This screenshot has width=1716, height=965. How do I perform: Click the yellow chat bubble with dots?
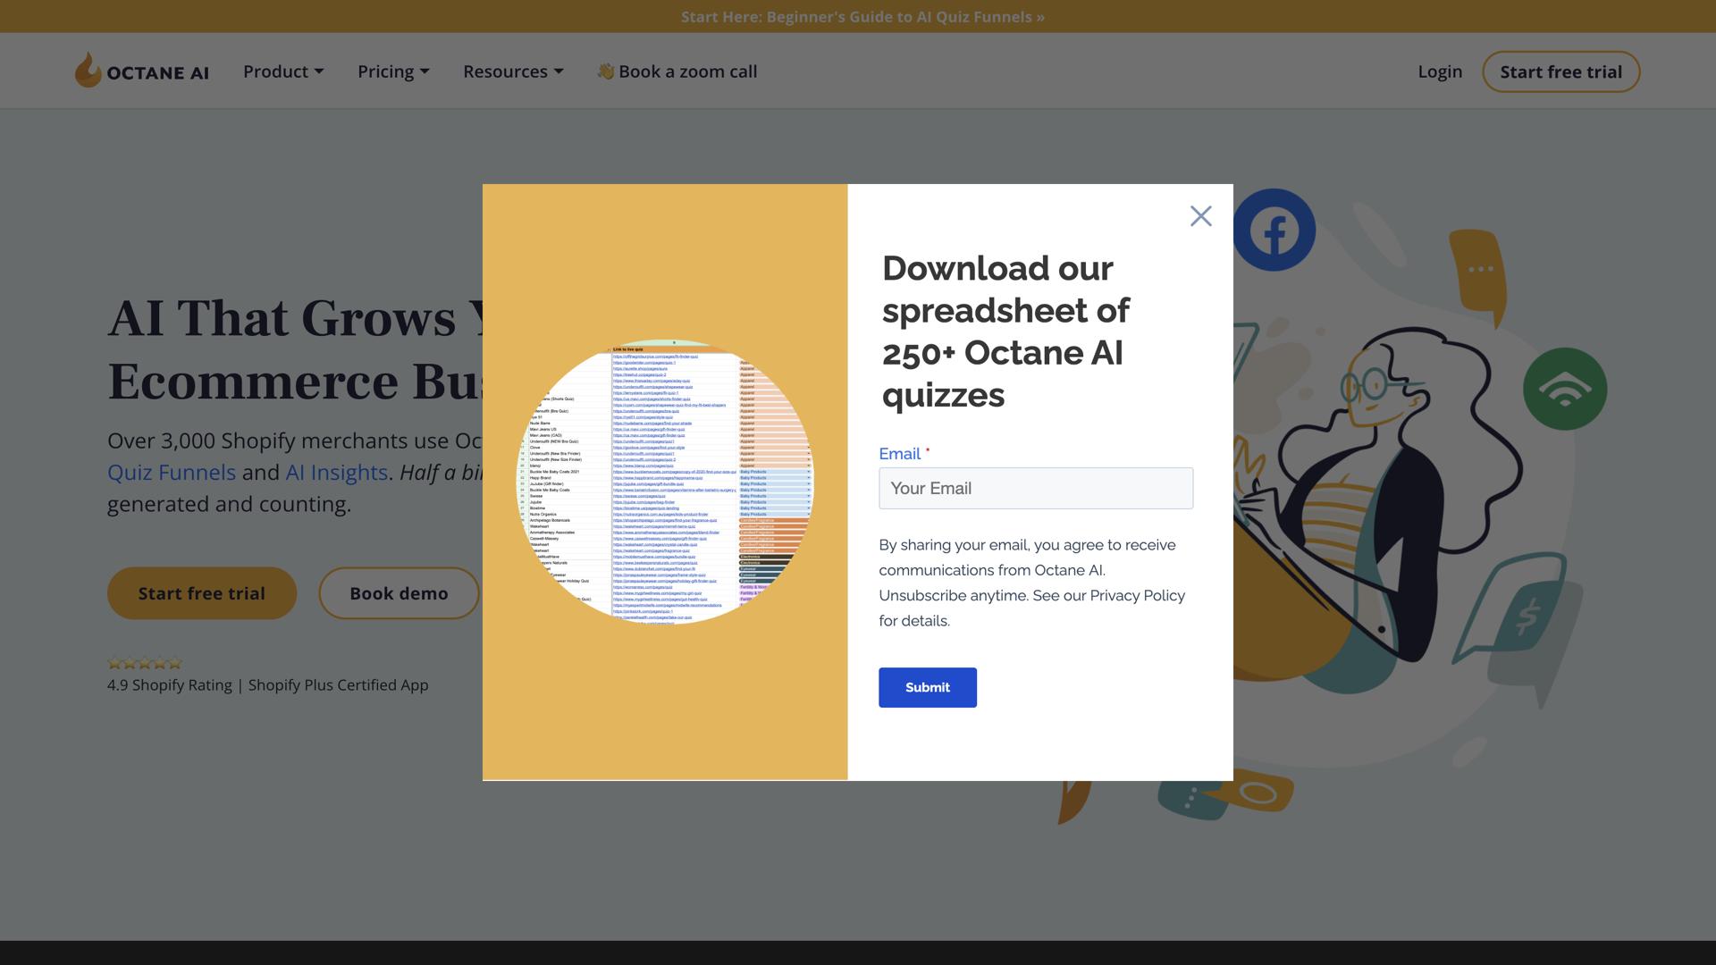pyautogui.click(x=1479, y=271)
